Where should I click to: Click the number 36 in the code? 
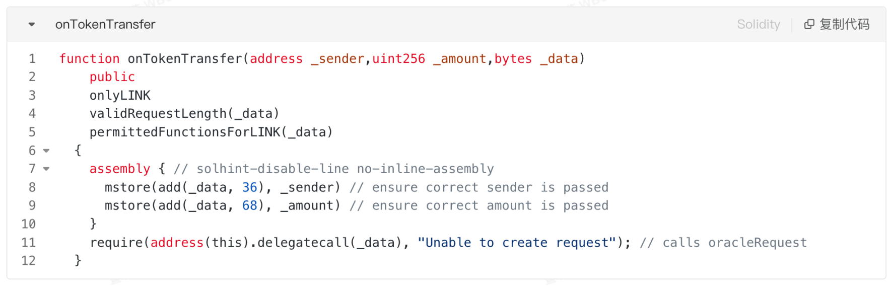[250, 187]
